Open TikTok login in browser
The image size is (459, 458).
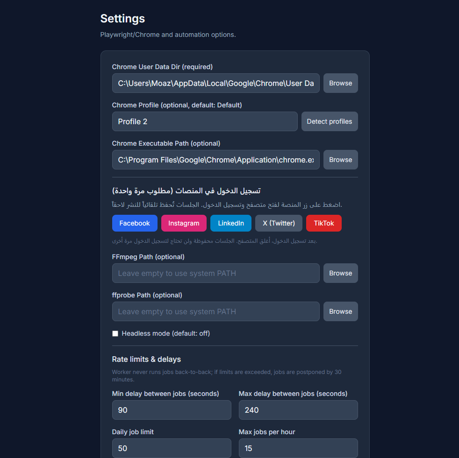tap(323, 223)
